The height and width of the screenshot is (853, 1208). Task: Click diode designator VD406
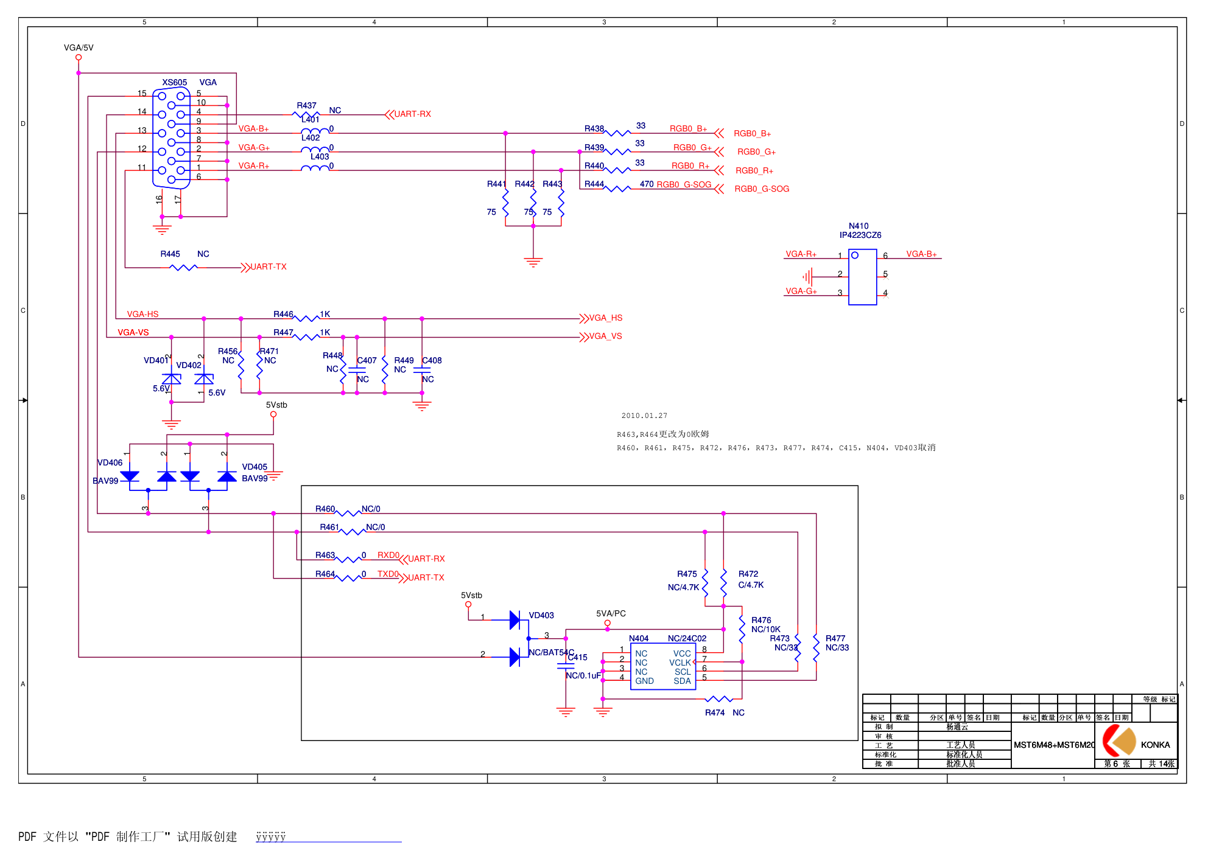110,462
